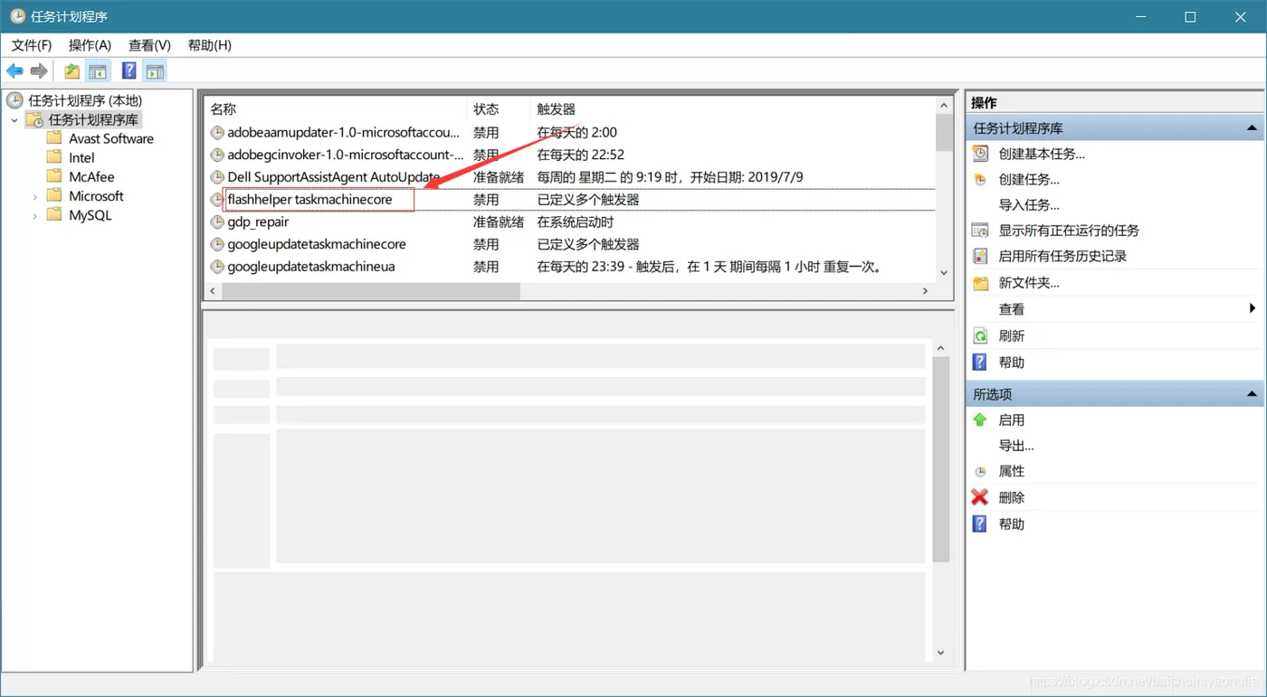
Task: Click the clock icon beside adobegcinvoker task
Action: [x=217, y=155]
